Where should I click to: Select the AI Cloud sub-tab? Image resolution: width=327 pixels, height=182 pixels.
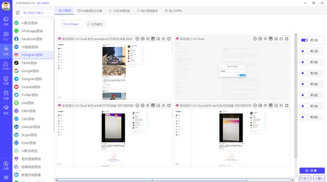pyautogui.click(x=72, y=24)
